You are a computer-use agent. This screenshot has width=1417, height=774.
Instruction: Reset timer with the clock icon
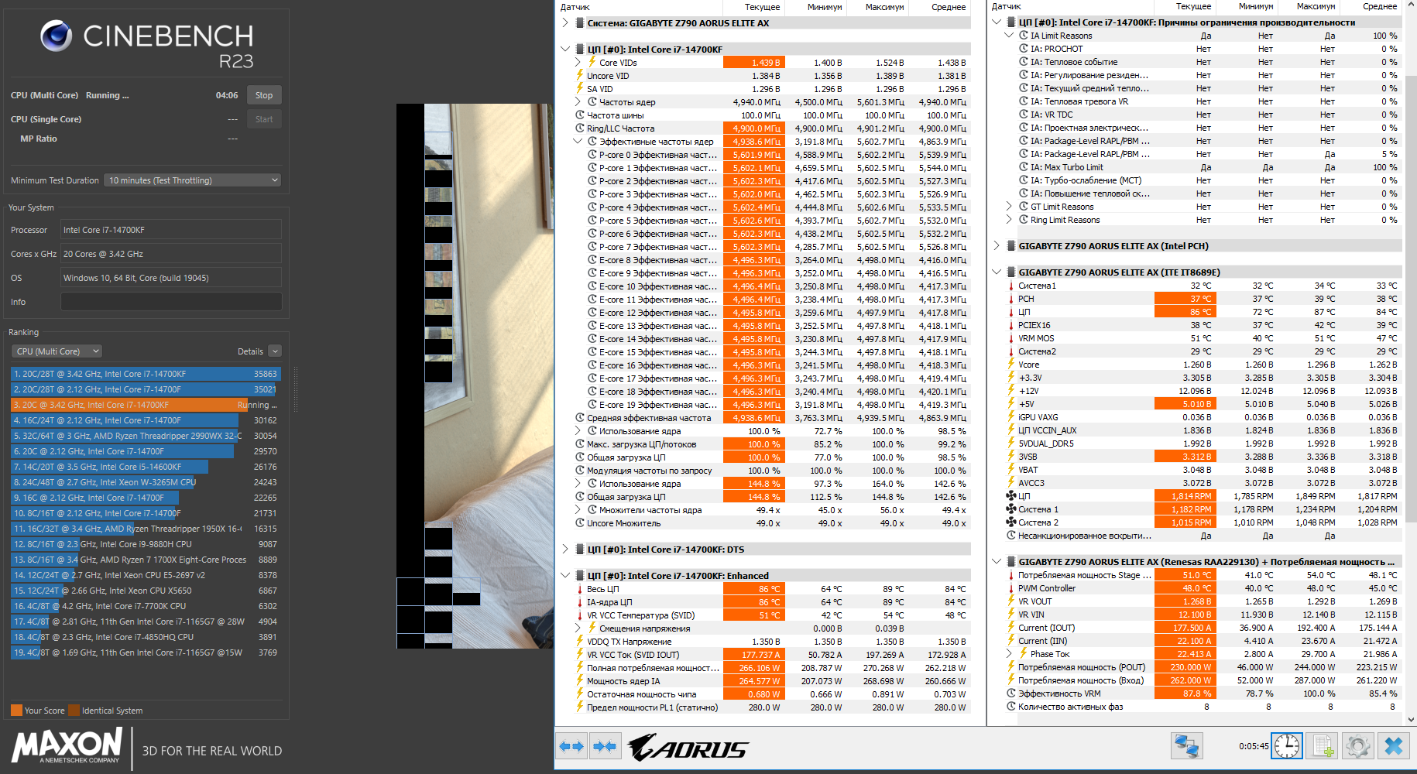click(1287, 746)
